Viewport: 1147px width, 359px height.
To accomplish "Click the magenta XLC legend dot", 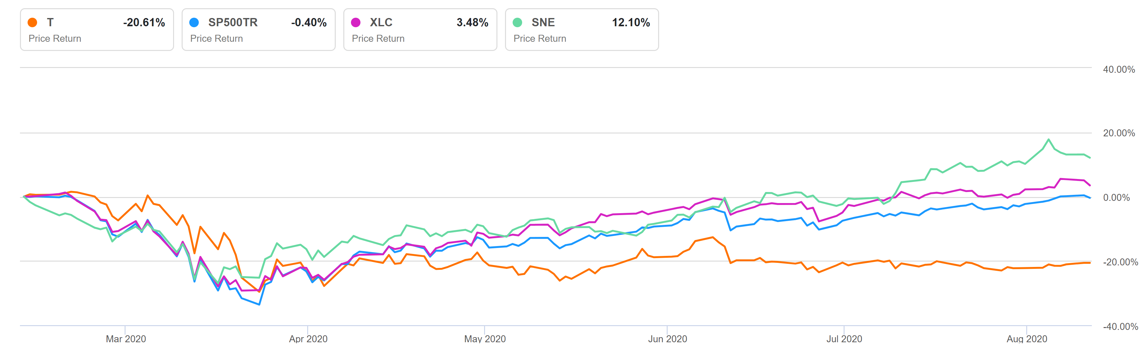I will click(x=356, y=22).
